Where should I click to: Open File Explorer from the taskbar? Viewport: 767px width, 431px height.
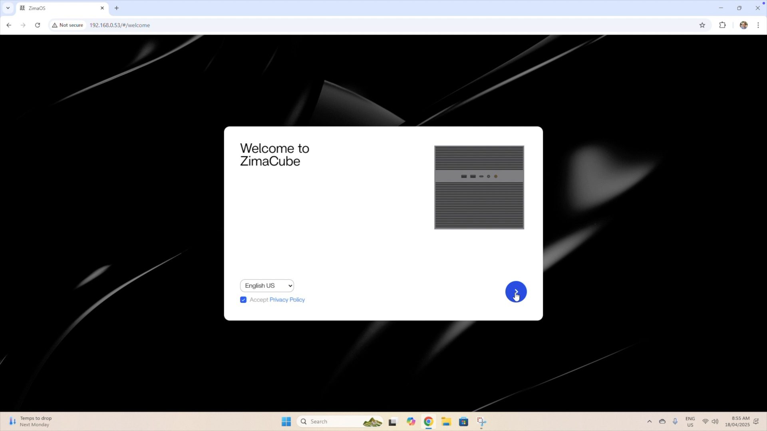[x=446, y=421]
